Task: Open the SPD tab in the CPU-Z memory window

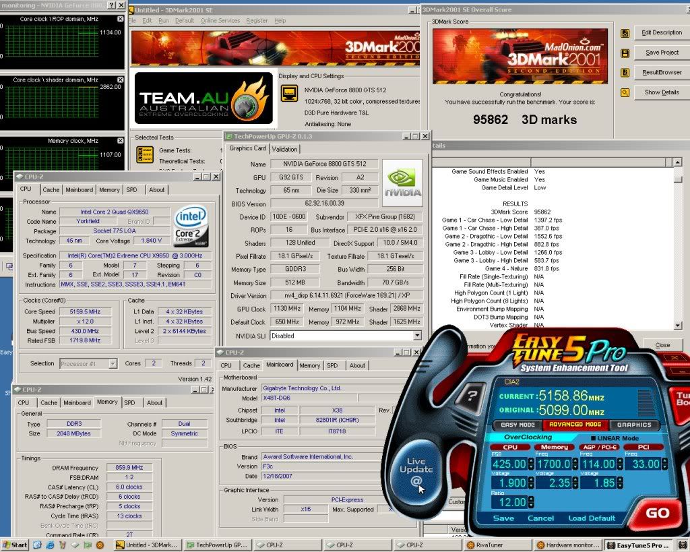Action: pos(129,403)
